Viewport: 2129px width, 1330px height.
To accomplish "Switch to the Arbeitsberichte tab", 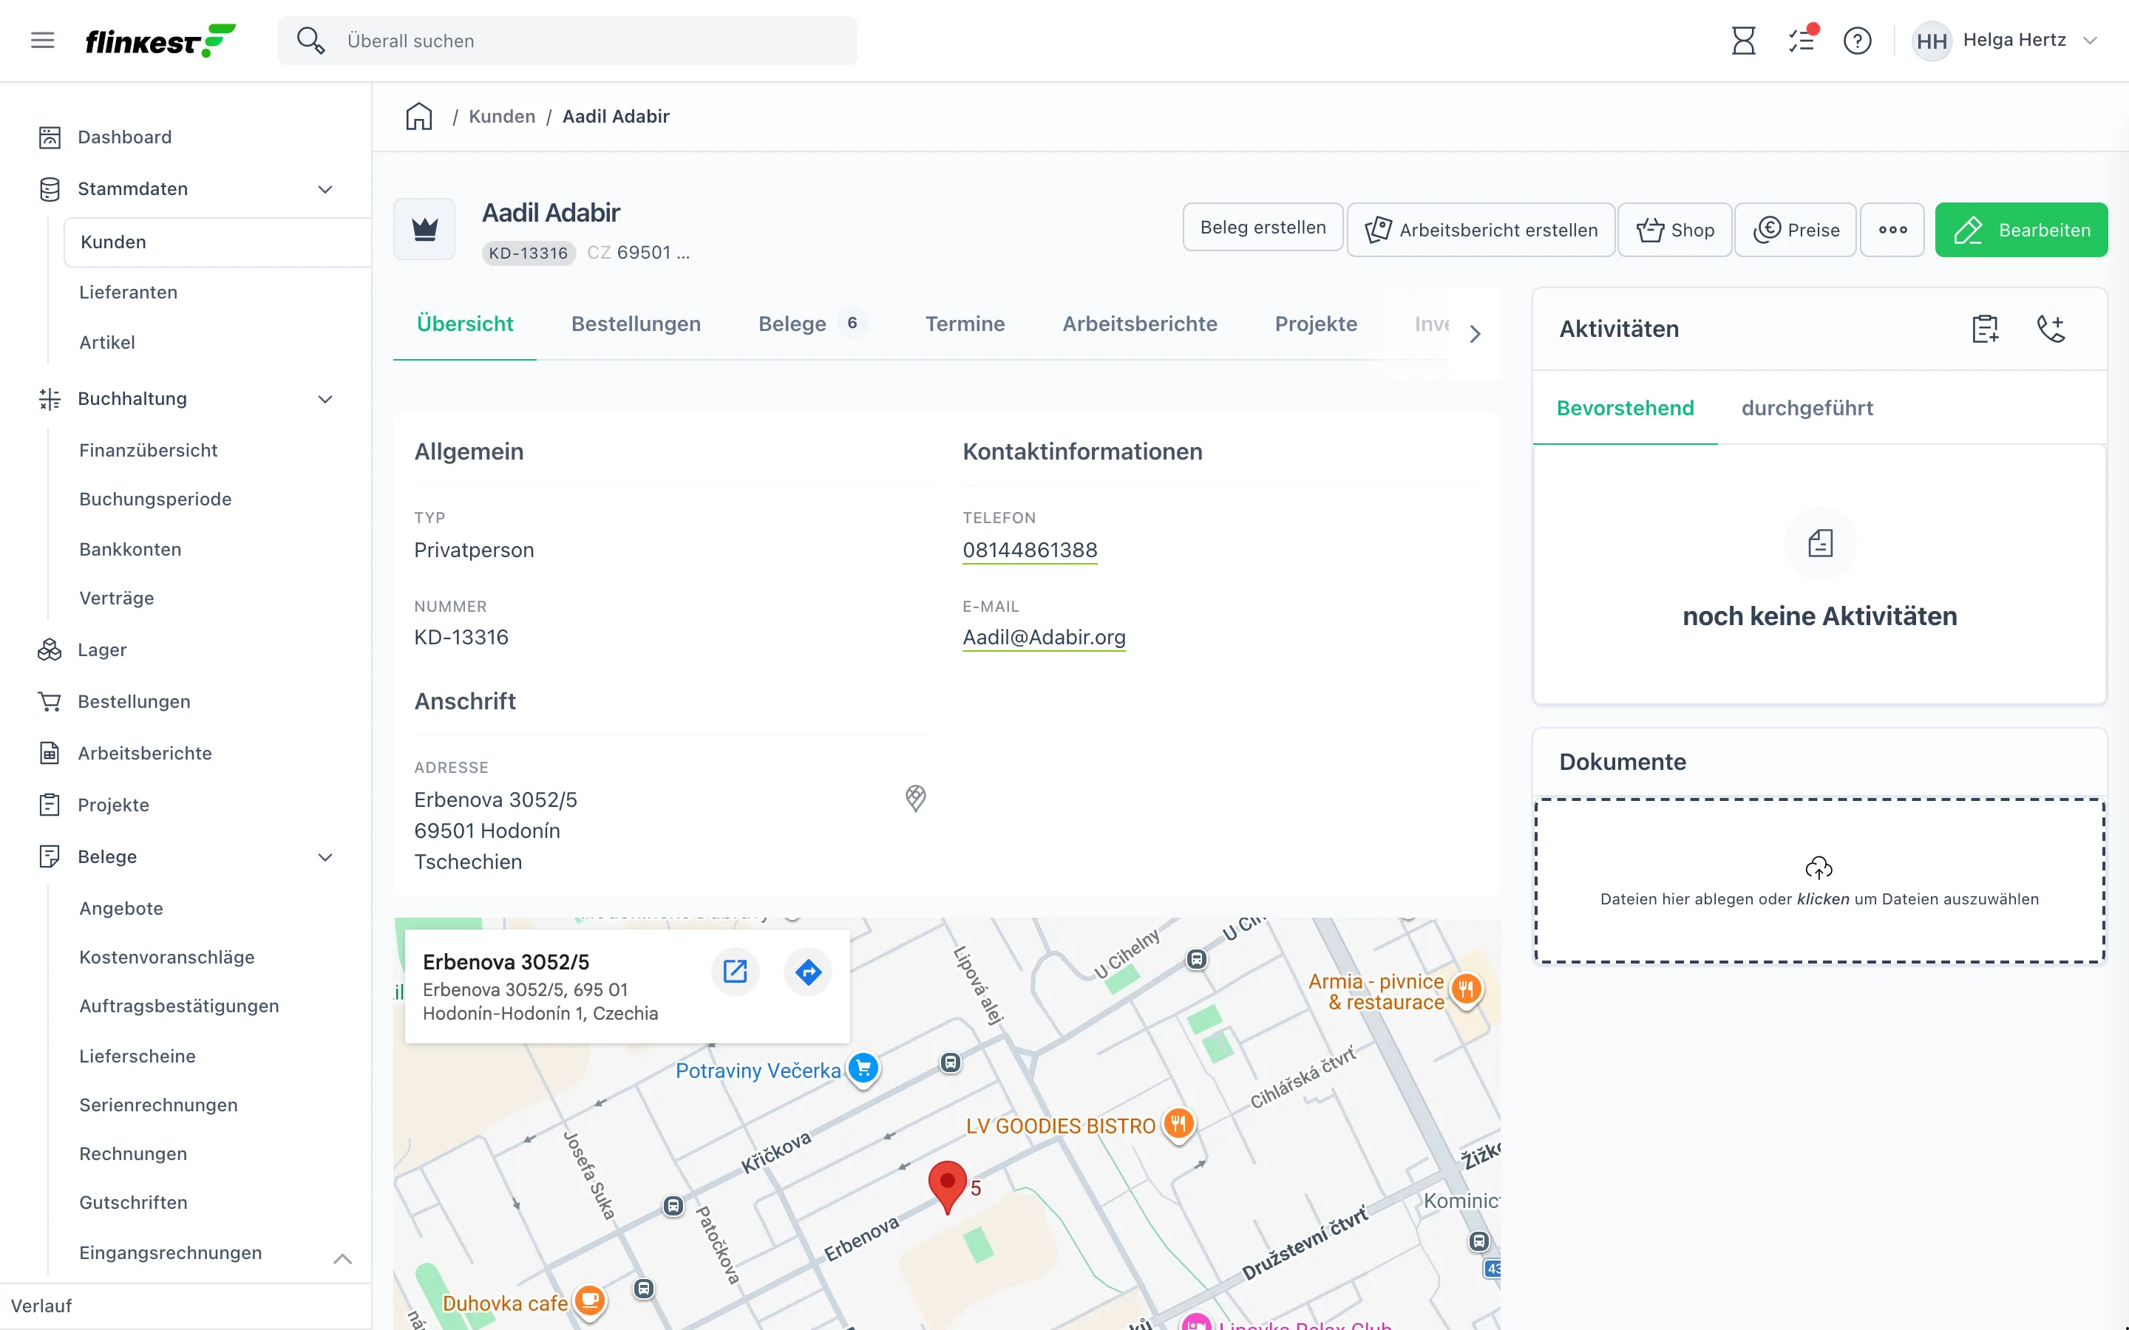I will (1140, 324).
